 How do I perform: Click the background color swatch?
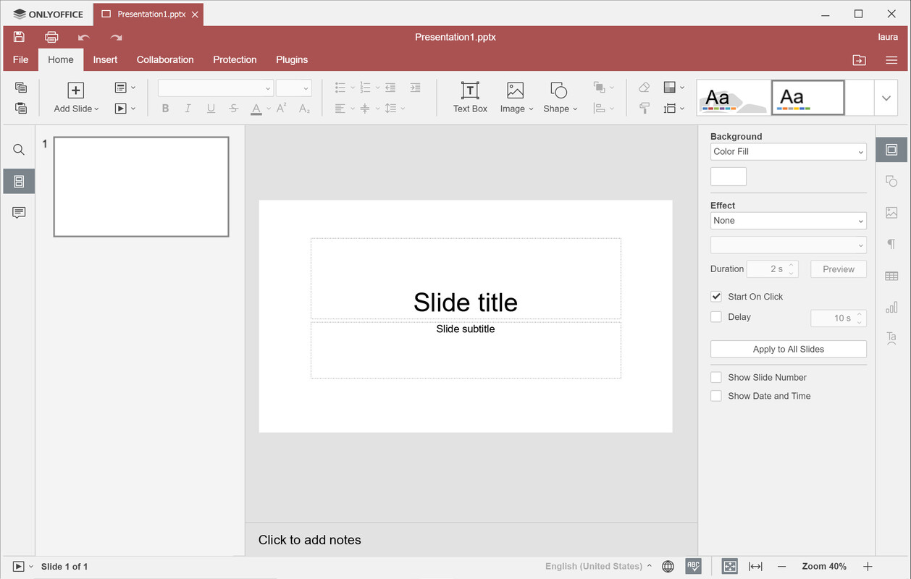[x=728, y=177]
